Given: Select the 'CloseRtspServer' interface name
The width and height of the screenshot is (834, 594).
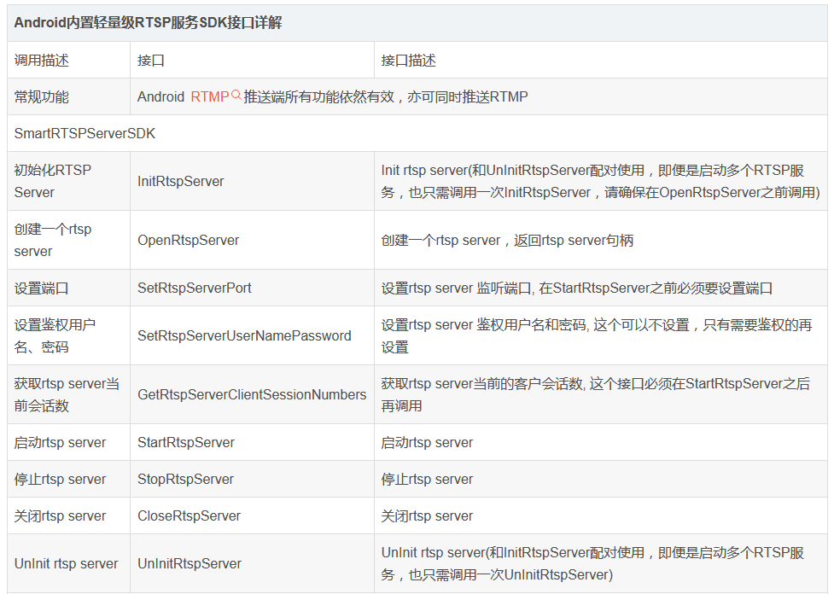Looking at the screenshot, I should (189, 515).
